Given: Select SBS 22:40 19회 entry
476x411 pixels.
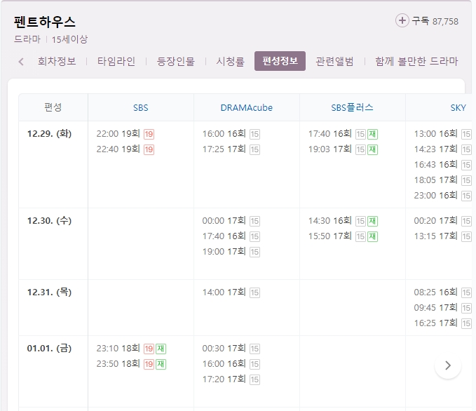Looking at the screenshot, I should pos(118,149).
